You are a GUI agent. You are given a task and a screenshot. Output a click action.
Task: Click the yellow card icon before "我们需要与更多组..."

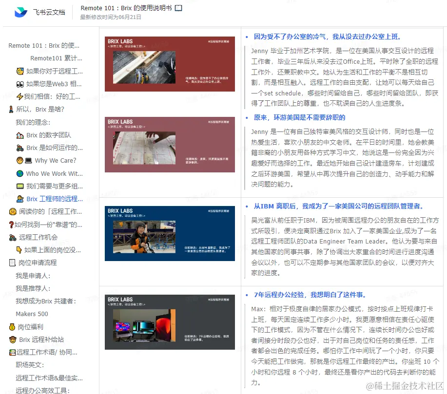(20, 187)
